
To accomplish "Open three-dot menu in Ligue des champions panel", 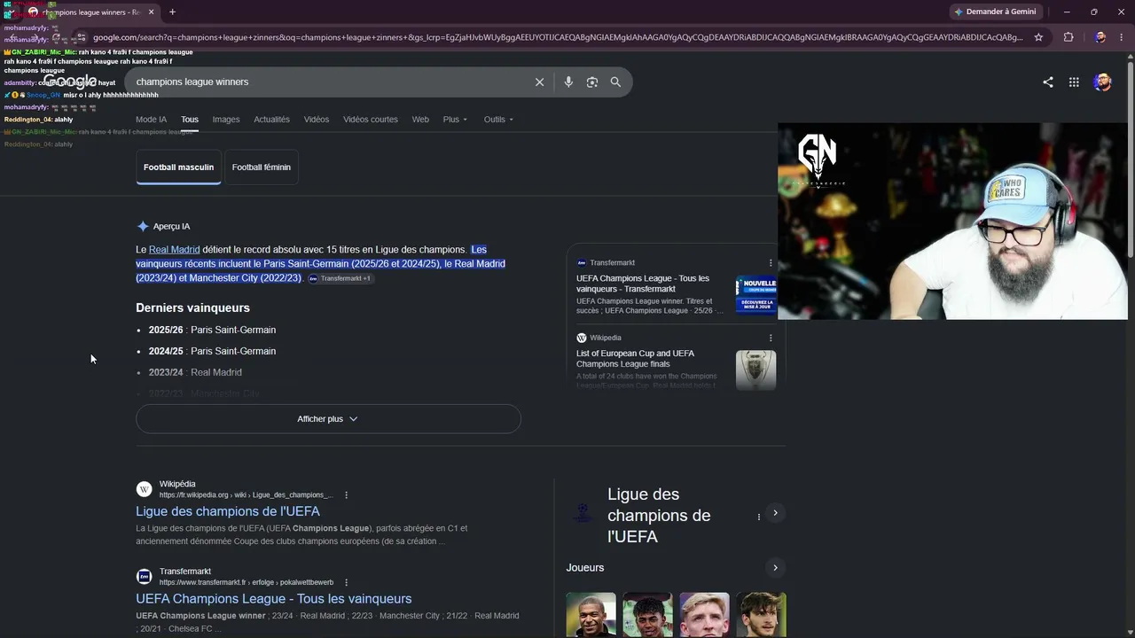I will click(x=758, y=516).
